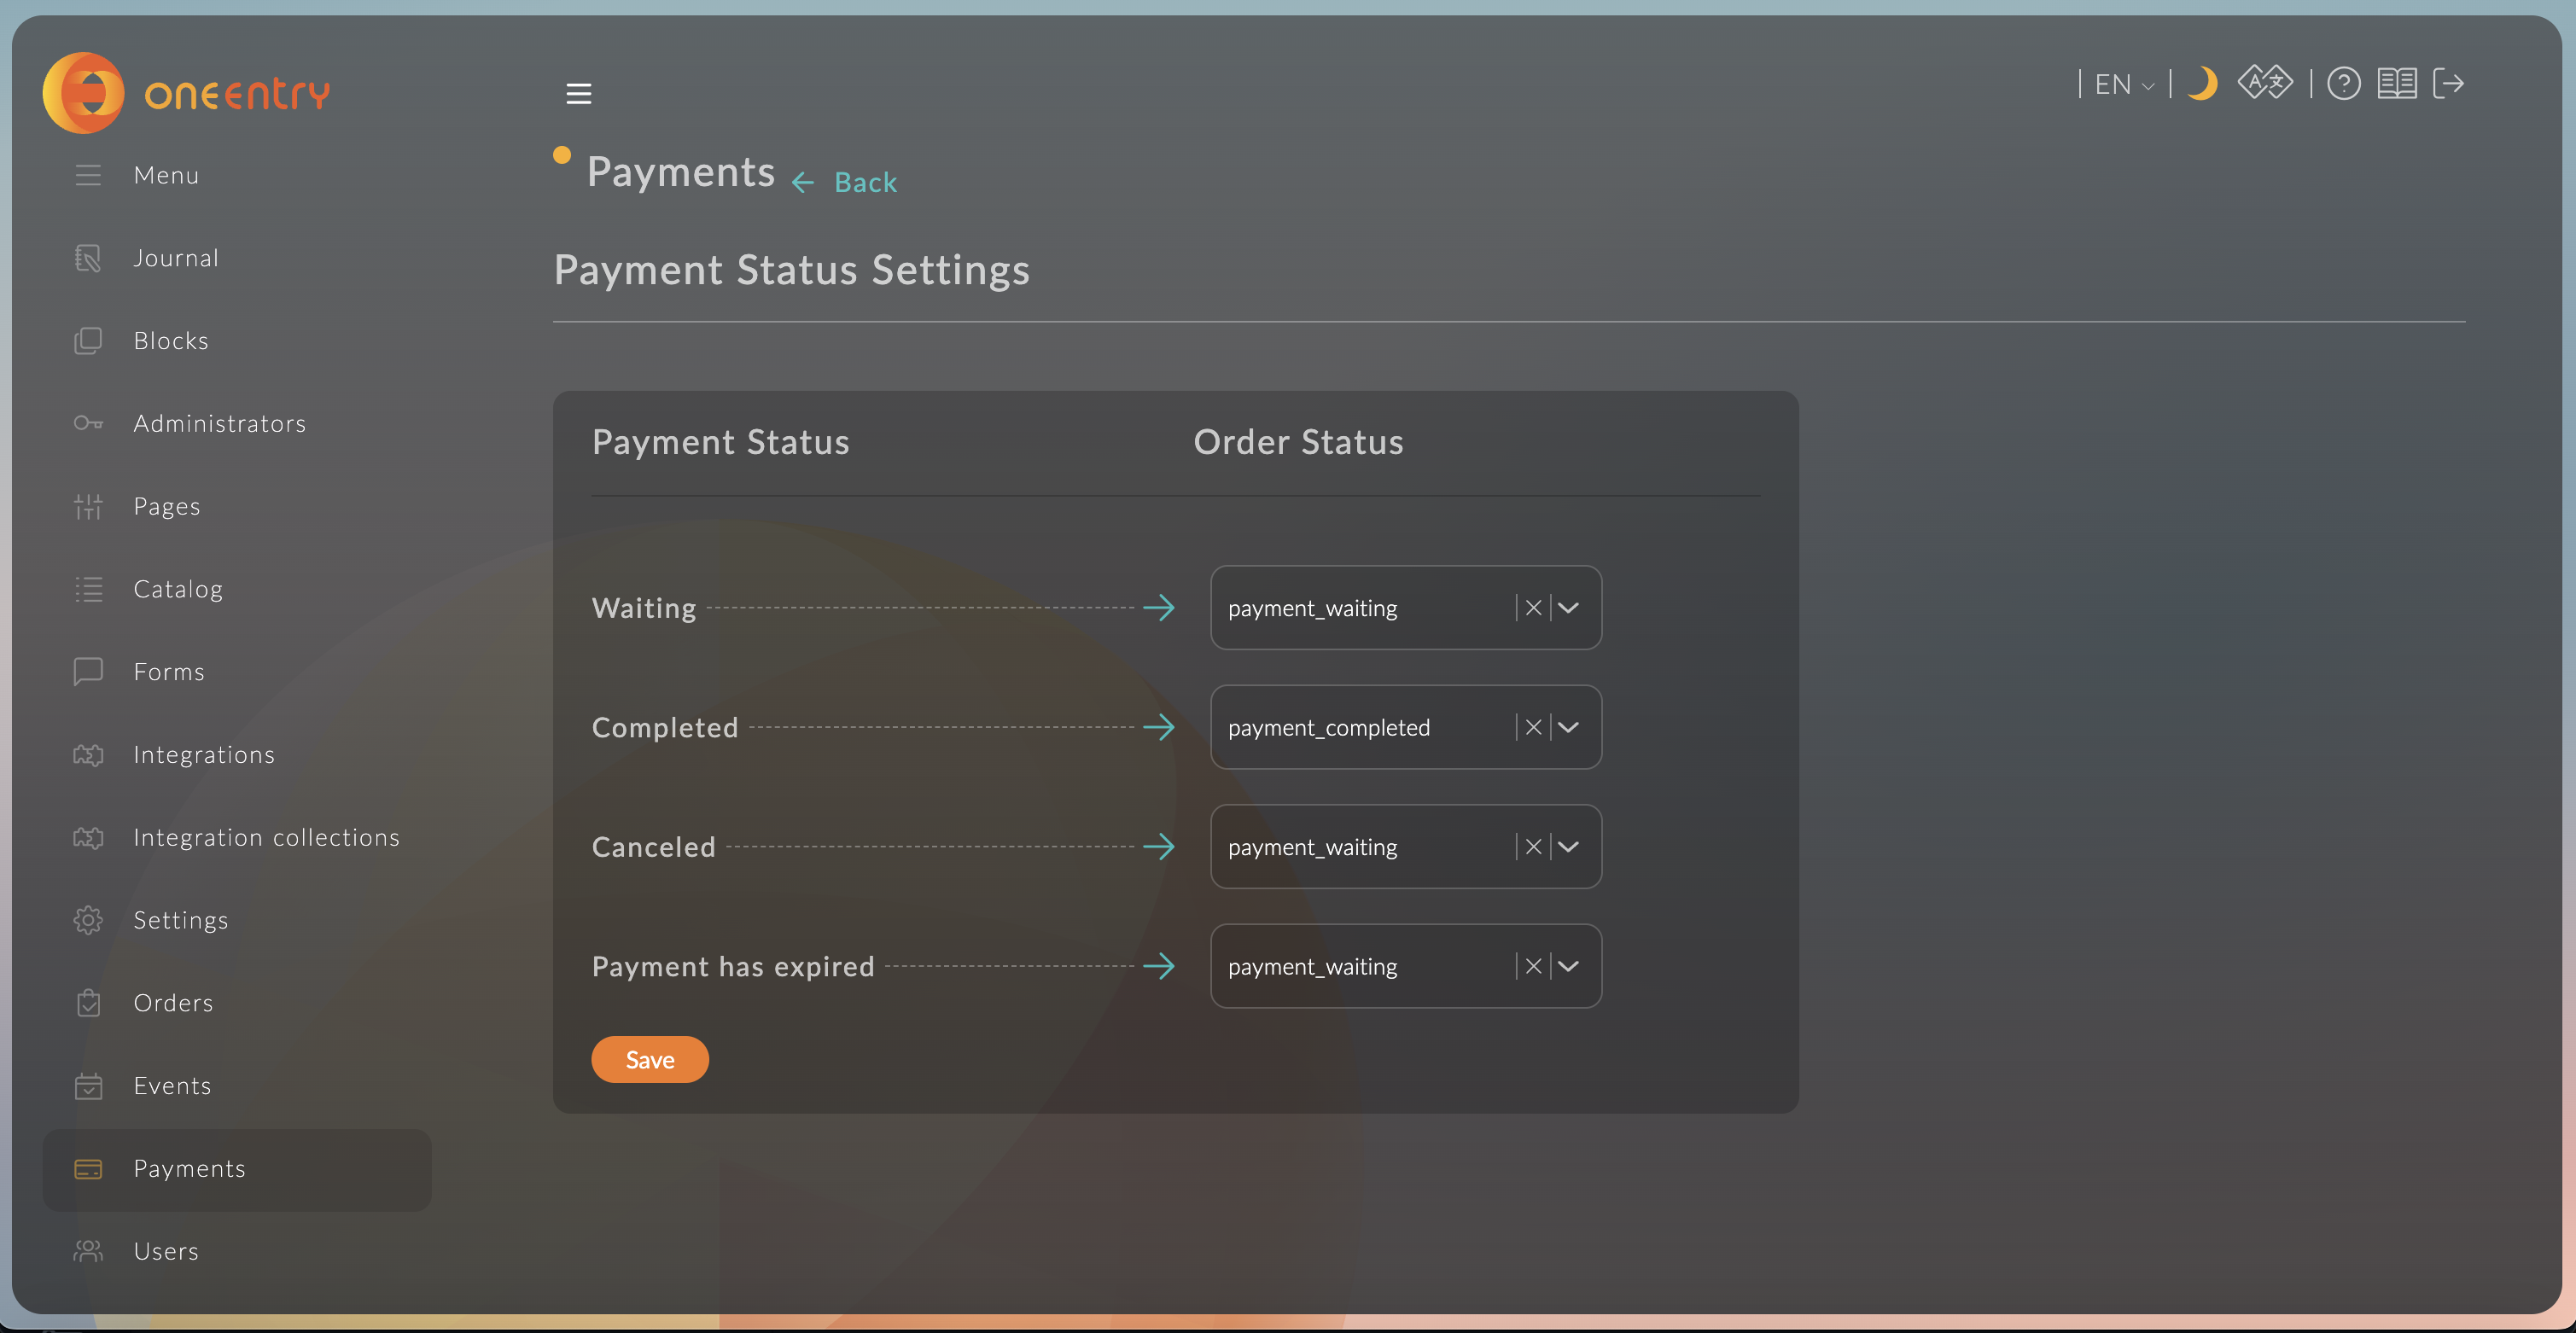Toggle the hamburger sidebar menu icon
Image resolution: width=2576 pixels, height=1333 pixels.
(579, 94)
